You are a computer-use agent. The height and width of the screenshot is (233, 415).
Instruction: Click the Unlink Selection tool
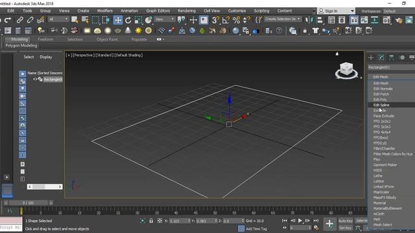pos(30,20)
